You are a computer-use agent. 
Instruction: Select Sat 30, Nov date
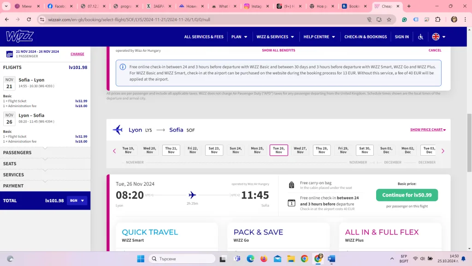[x=365, y=150]
